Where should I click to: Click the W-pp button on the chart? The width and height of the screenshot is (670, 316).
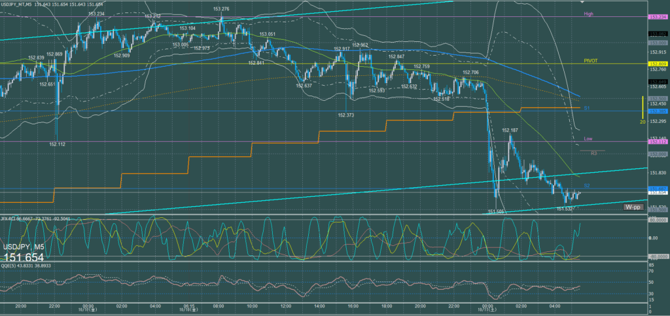(x=633, y=207)
